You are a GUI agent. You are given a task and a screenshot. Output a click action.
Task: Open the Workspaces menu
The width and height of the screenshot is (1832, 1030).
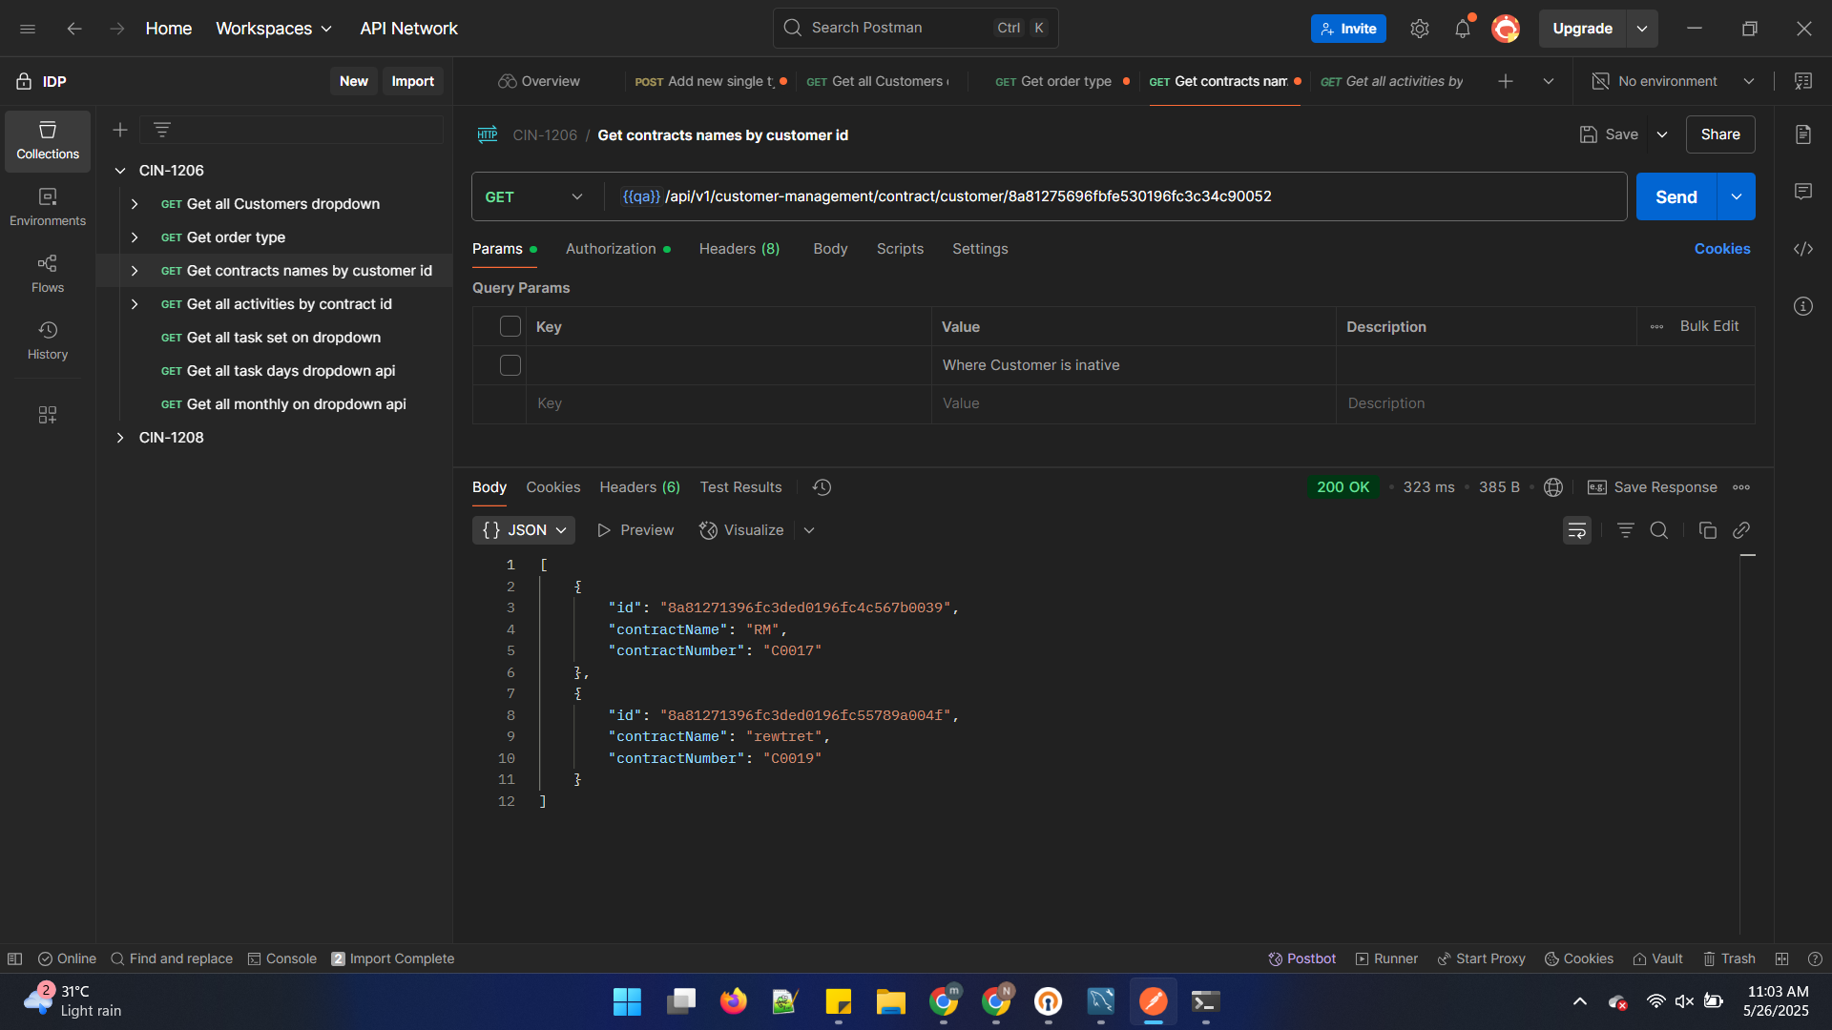[274, 29]
